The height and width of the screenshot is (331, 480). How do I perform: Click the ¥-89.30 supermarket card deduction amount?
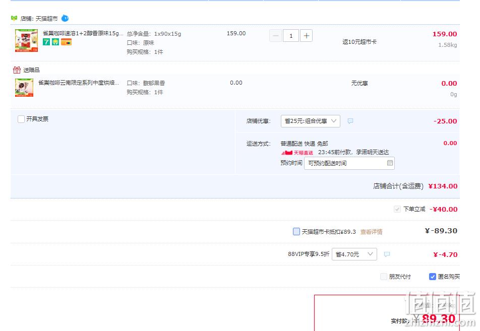pyautogui.click(x=441, y=231)
